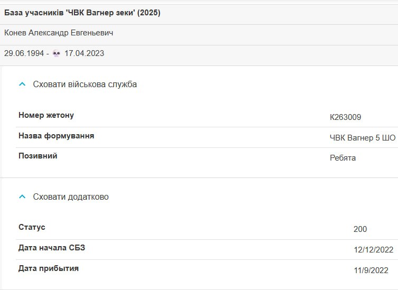Collapse the військова служба section chevron
This screenshot has height=290, width=398.
[x=22, y=84]
